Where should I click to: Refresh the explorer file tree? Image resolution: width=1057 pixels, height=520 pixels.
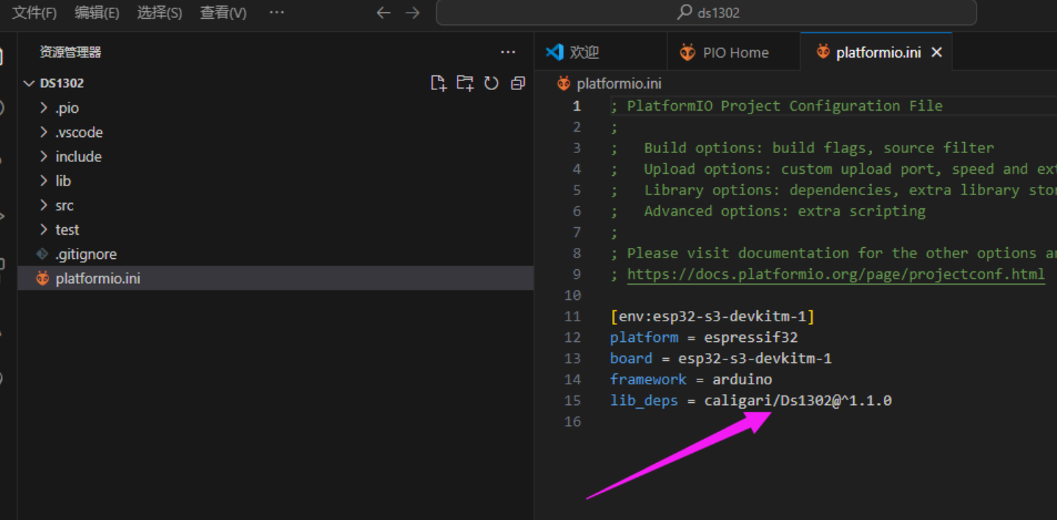491,84
